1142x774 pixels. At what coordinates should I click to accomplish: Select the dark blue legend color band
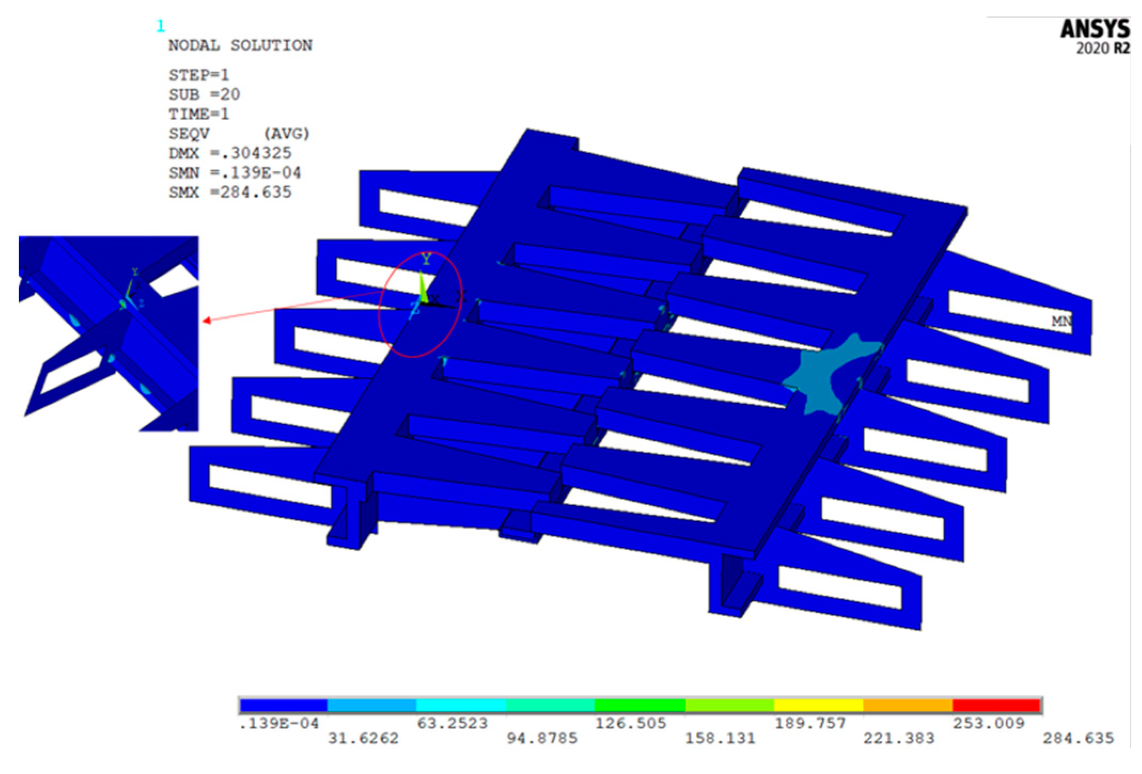click(283, 705)
